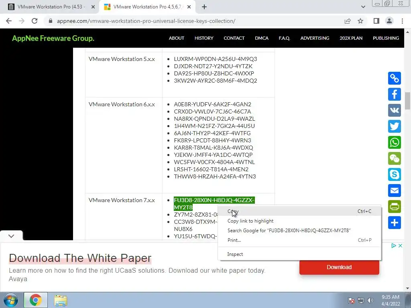Screen dimensions: 411x308
Task: Click the browser forward arrow
Action: pyautogui.click(x=22, y=21)
